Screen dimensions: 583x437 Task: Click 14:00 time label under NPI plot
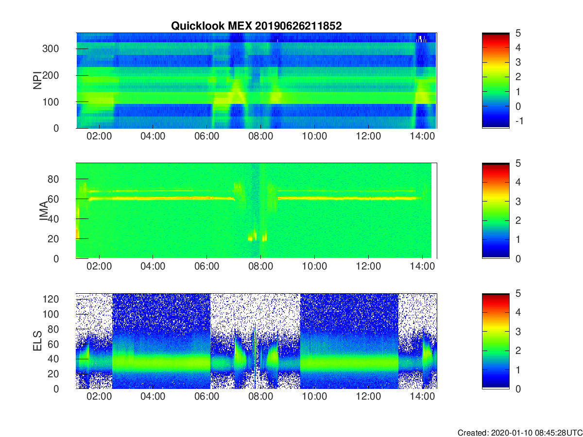(422, 137)
